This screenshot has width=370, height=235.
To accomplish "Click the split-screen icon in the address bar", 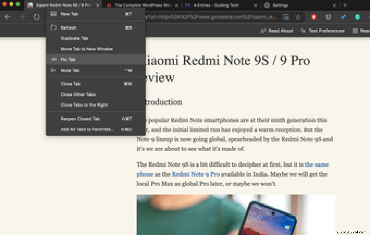I will 286,17.
